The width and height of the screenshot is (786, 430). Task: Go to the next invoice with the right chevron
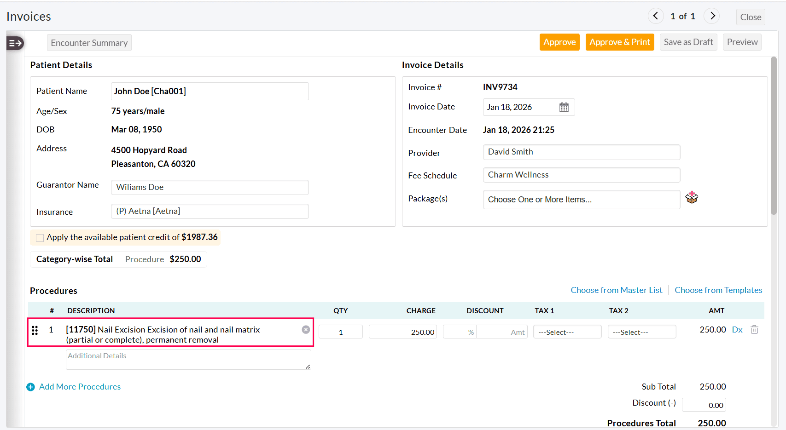(711, 16)
